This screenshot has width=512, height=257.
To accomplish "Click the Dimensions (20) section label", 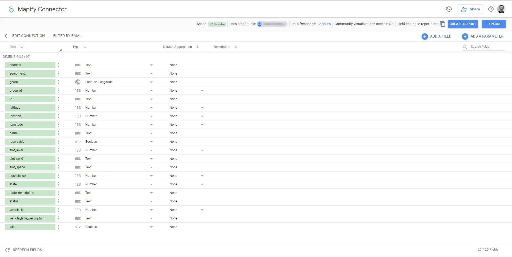I will point(17,57).
